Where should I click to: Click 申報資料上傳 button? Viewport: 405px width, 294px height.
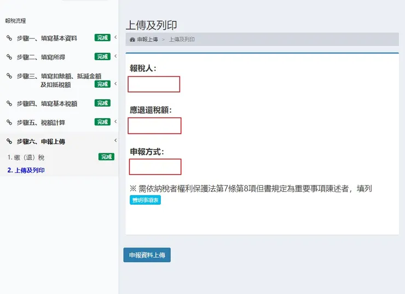[147, 255]
